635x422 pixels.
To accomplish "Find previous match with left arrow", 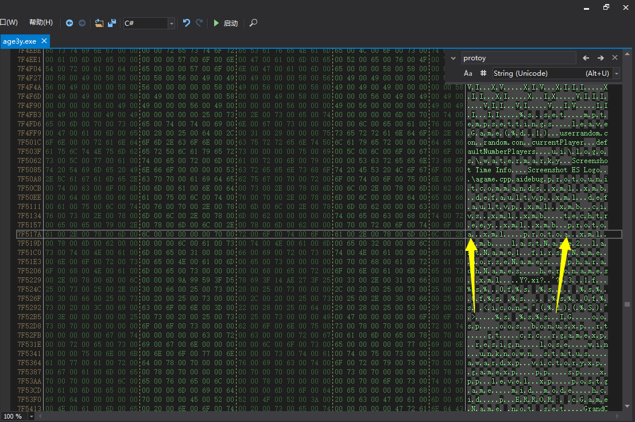I will [x=586, y=58].
